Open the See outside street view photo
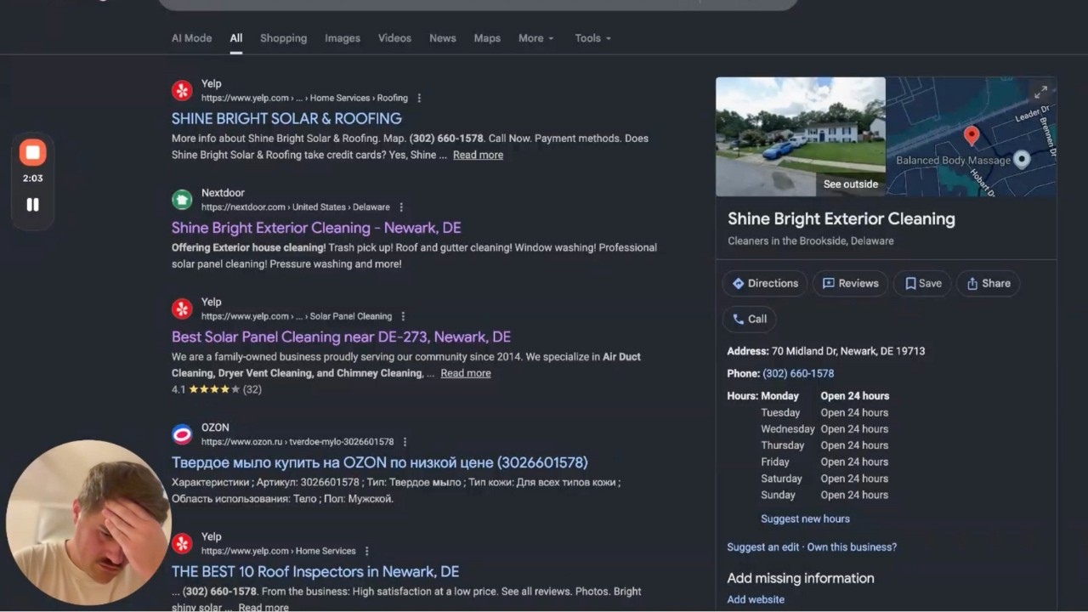This screenshot has height=612, width=1088. 801,137
